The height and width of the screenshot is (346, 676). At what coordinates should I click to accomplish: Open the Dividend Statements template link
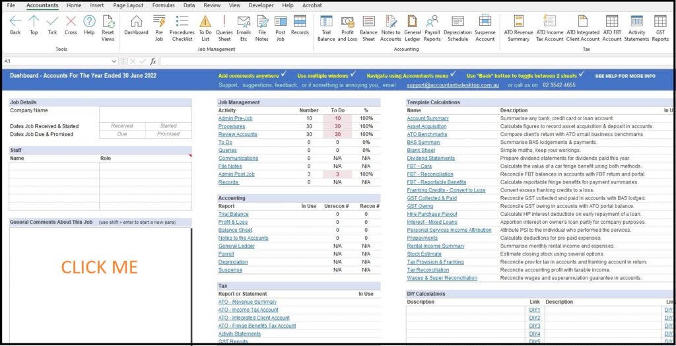coord(430,158)
